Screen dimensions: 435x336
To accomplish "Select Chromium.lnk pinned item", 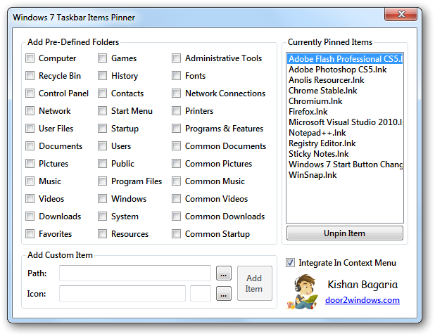I will pos(345,101).
